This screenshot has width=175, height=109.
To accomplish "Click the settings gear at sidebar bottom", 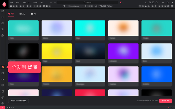I will tap(3, 103).
